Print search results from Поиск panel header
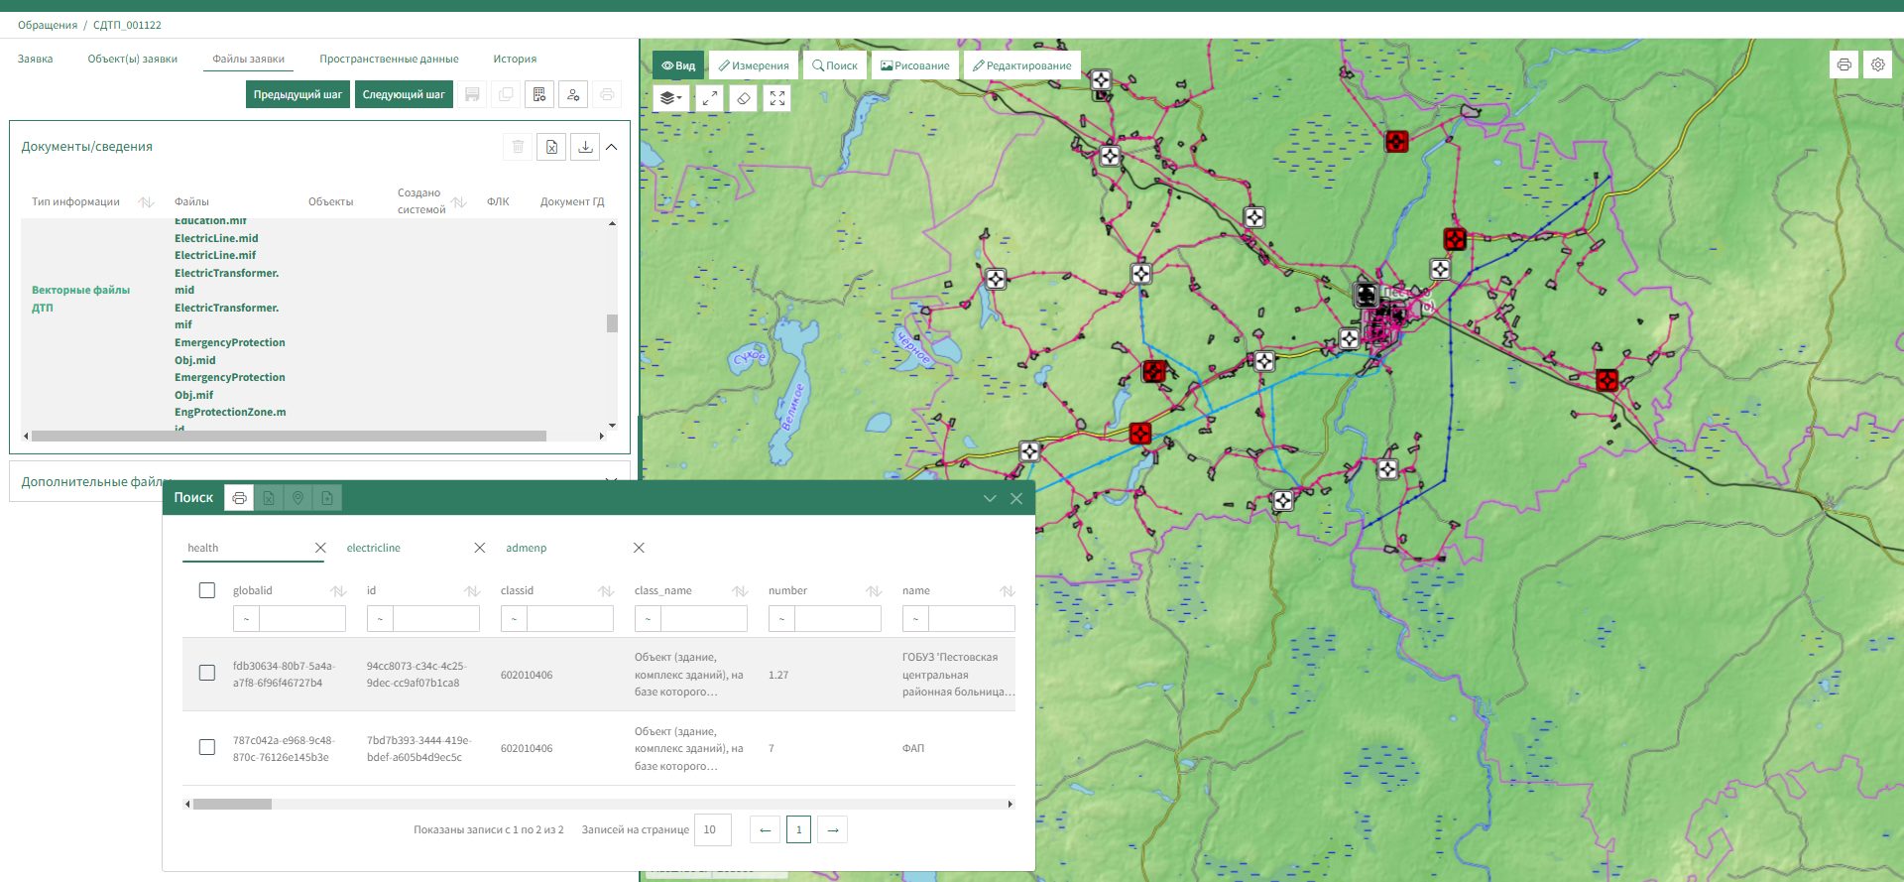The width and height of the screenshot is (1904, 882). pos(239,498)
